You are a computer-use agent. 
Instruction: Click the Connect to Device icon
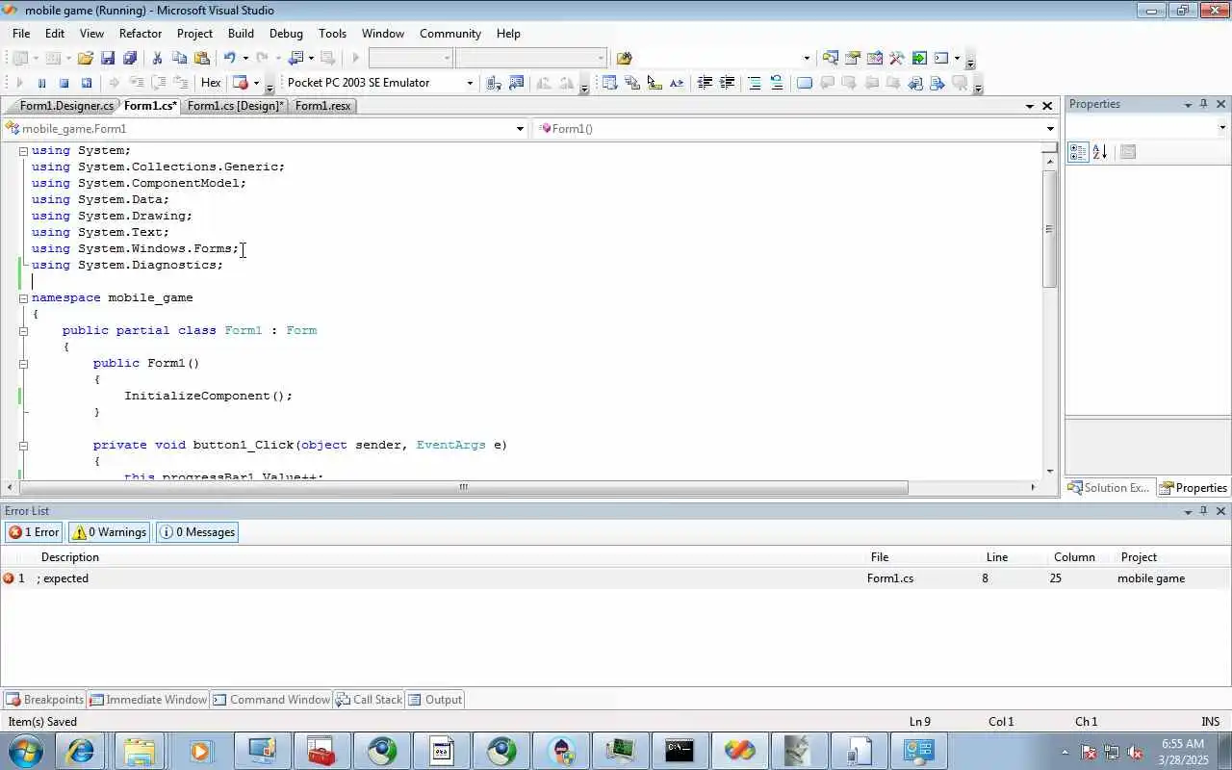494,83
